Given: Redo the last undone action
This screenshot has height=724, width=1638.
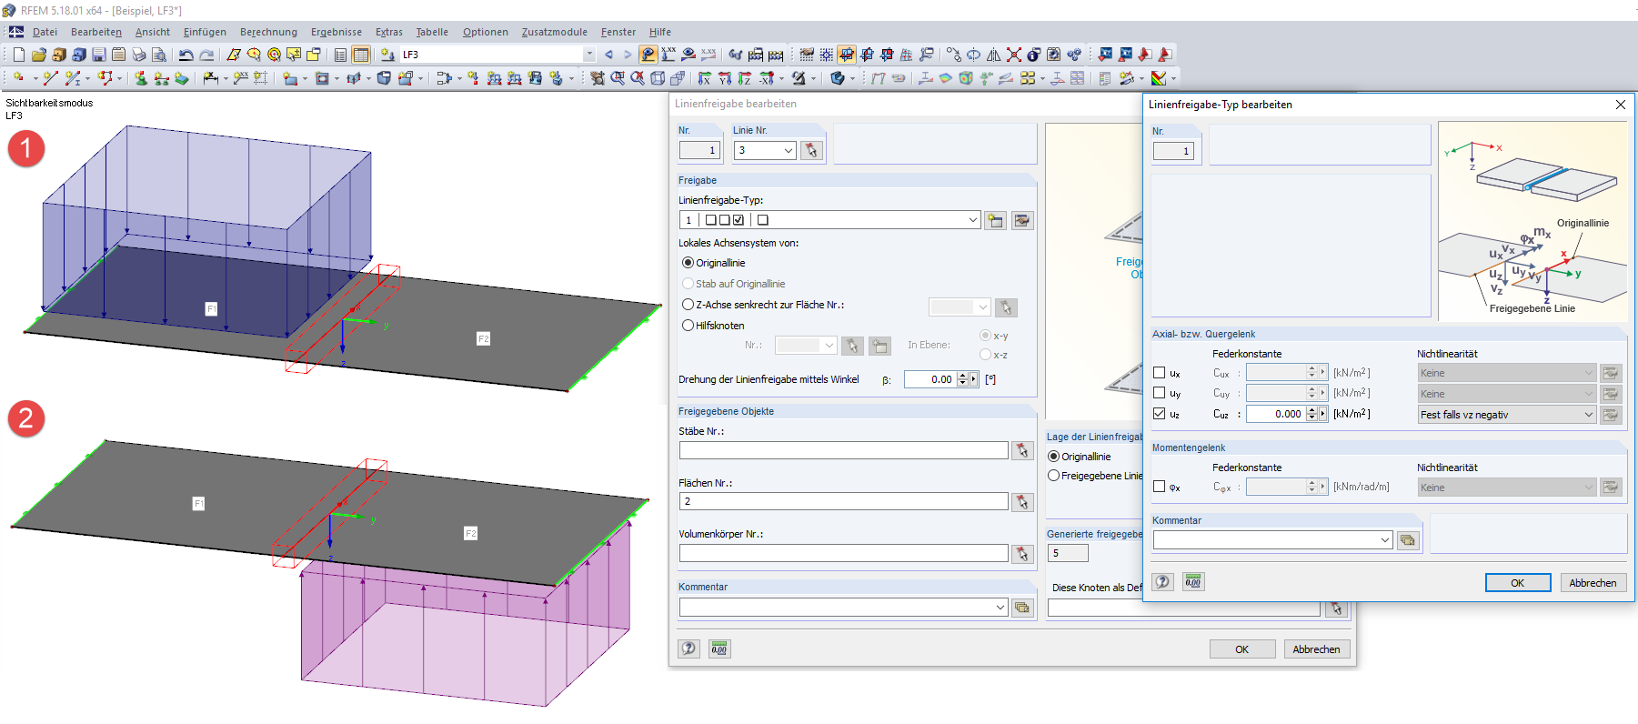Looking at the screenshot, I should coord(206,55).
